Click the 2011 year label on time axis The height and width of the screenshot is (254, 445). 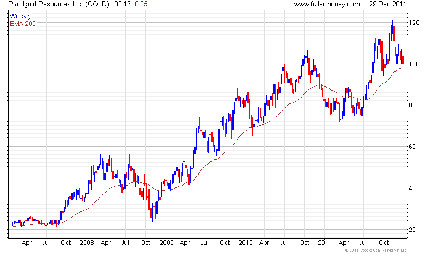(x=325, y=243)
